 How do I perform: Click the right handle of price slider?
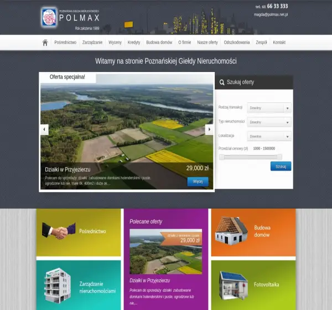279,157
